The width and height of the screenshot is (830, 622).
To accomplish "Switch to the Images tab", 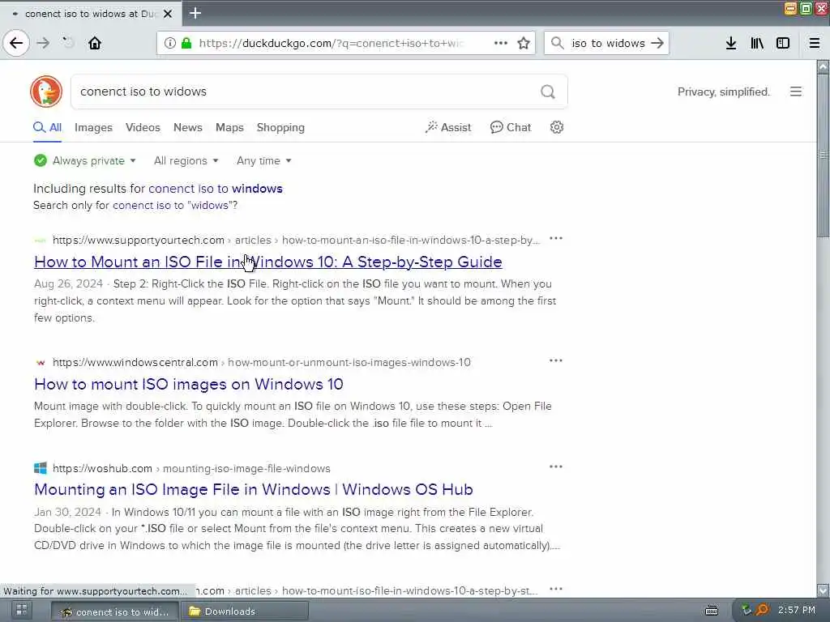I will (x=93, y=127).
